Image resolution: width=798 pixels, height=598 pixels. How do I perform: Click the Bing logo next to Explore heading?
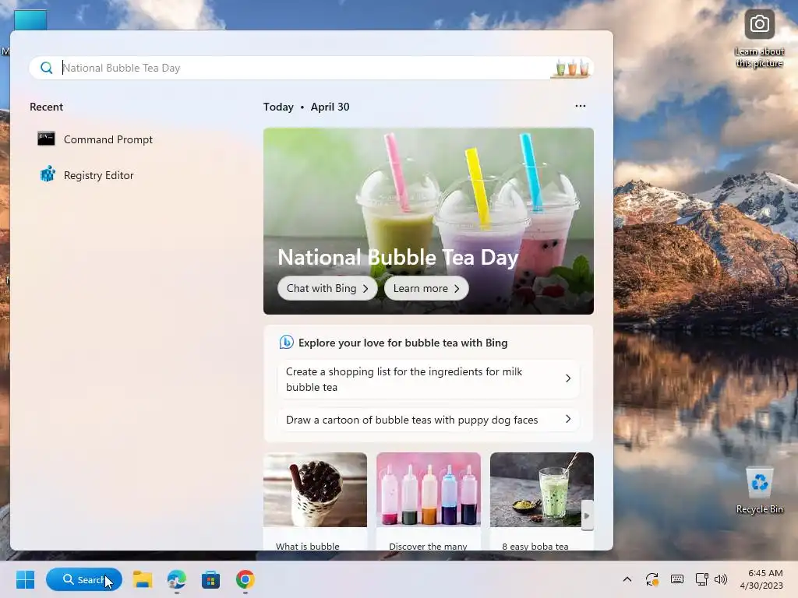point(287,343)
